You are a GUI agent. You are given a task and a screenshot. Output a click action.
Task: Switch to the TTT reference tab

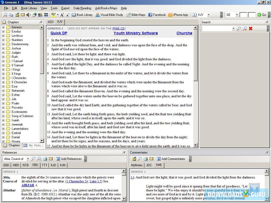click(44, 165)
